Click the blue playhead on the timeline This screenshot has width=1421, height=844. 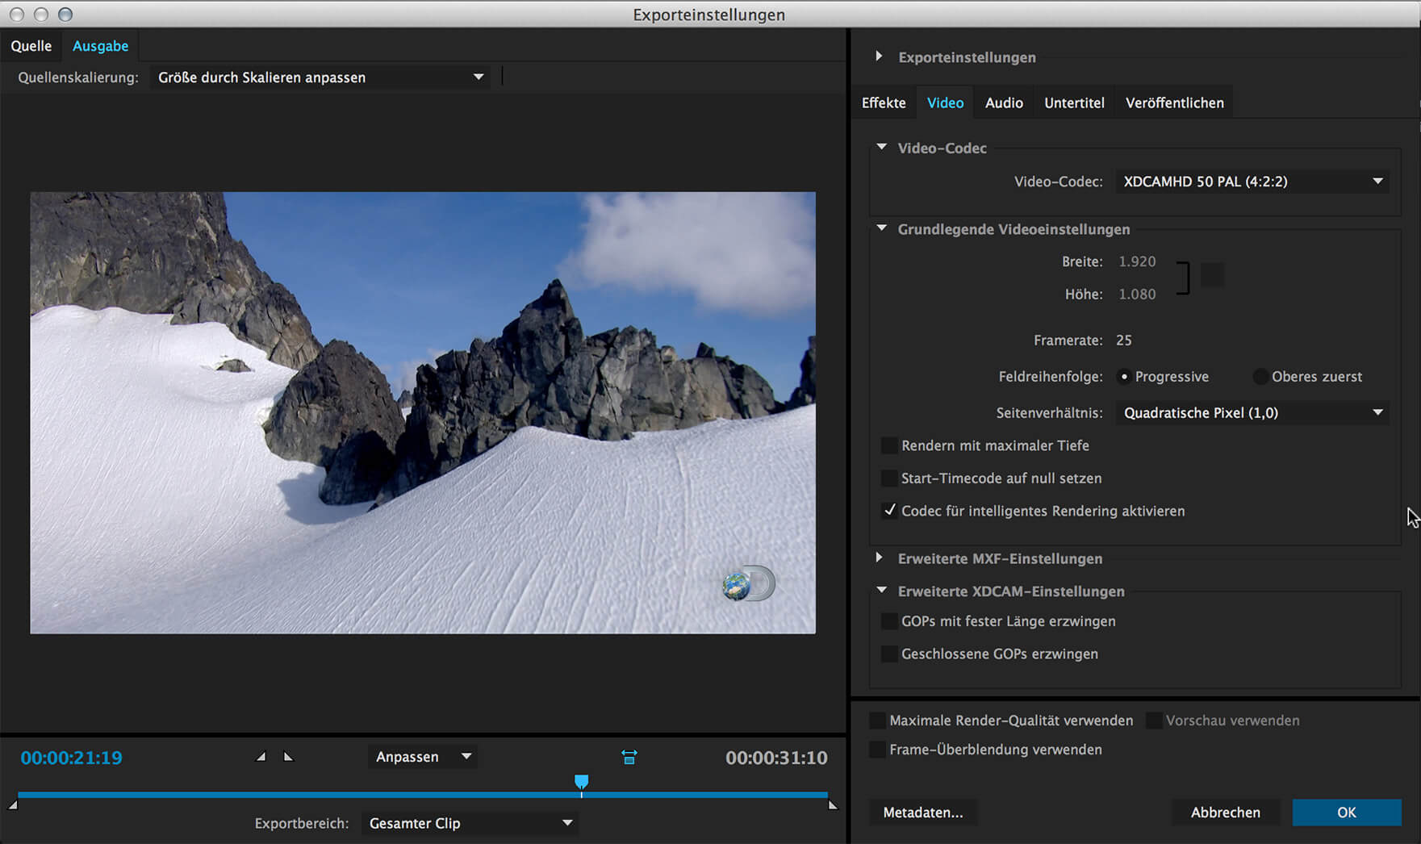(581, 782)
